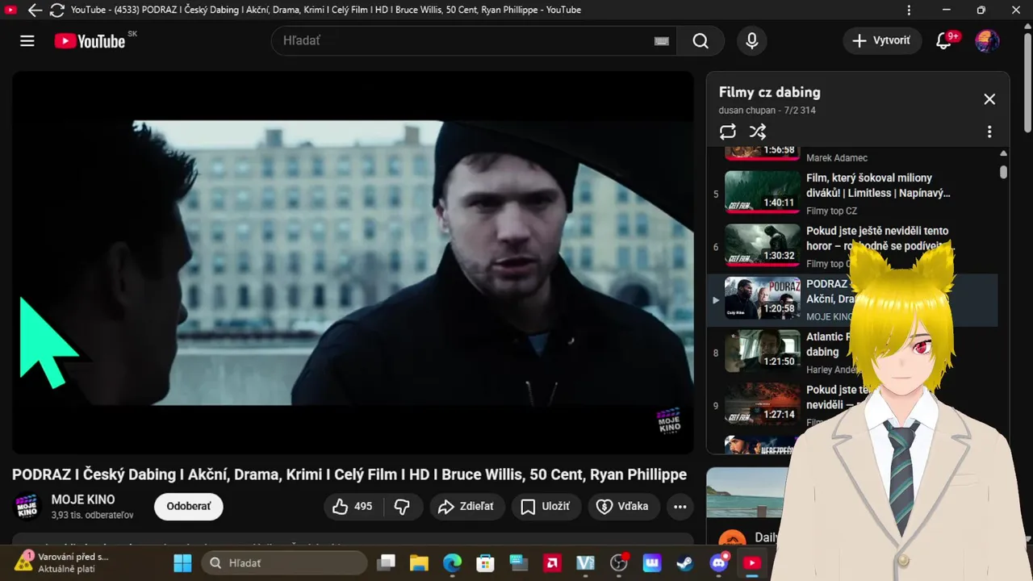Open the account avatar menu

[987, 41]
